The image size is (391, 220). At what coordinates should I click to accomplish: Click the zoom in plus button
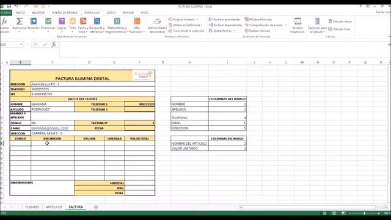(379, 213)
